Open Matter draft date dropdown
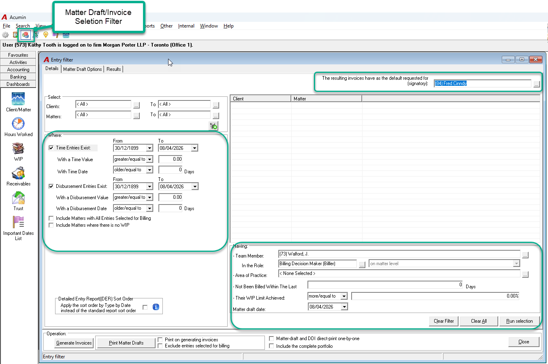Image resolution: width=548 pixels, height=364 pixels. (x=344, y=307)
